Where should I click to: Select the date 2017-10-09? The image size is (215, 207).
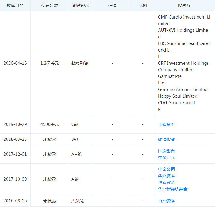[x=15, y=179]
